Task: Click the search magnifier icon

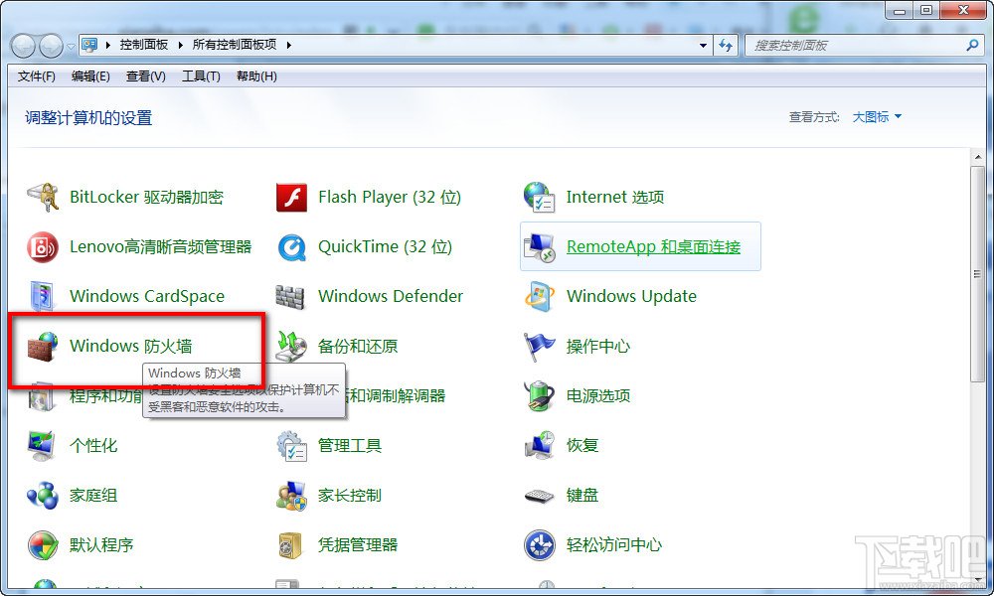Action: [972, 45]
